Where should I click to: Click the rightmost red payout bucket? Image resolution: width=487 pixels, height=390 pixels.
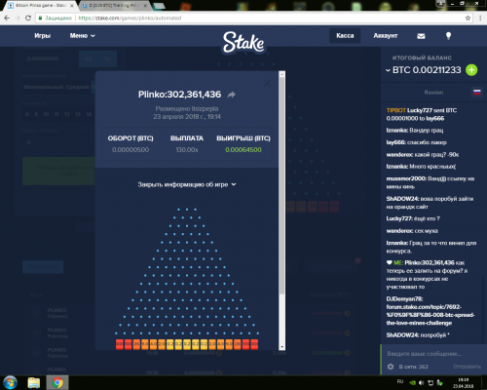[x=254, y=344]
